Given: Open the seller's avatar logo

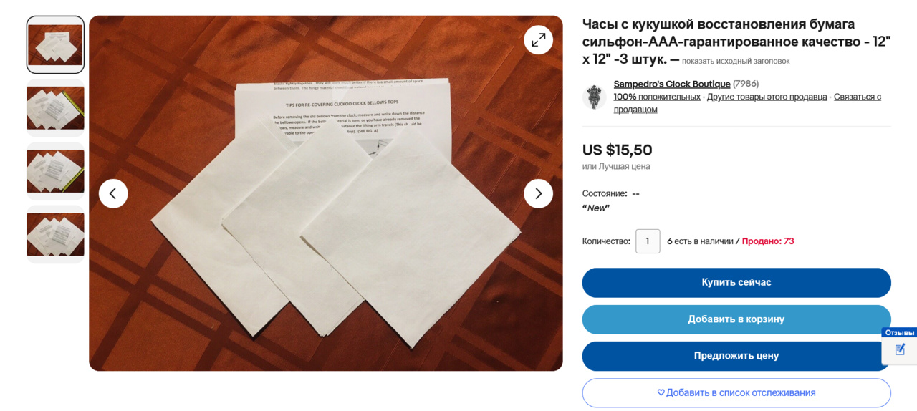Looking at the screenshot, I should pos(594,97).
